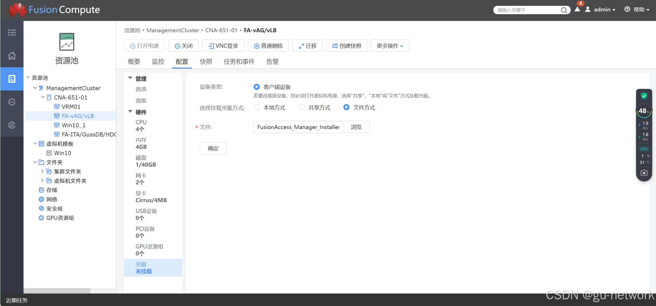This screenshot has width=656, height=306.
Task: Expand the 虚拟机文件夹 node
Action: coord(42,181)
